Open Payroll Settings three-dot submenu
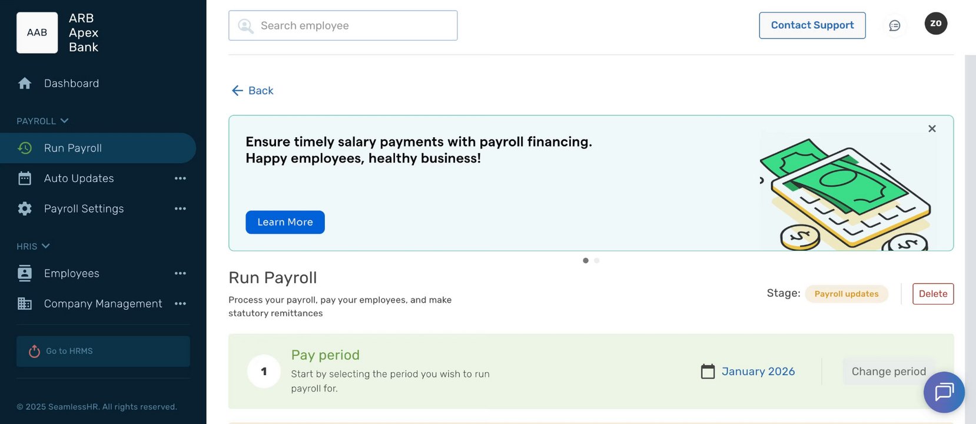 180,208
